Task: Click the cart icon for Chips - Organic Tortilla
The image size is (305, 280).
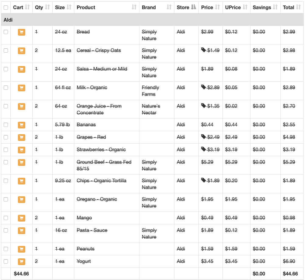Action: point(22,181)
